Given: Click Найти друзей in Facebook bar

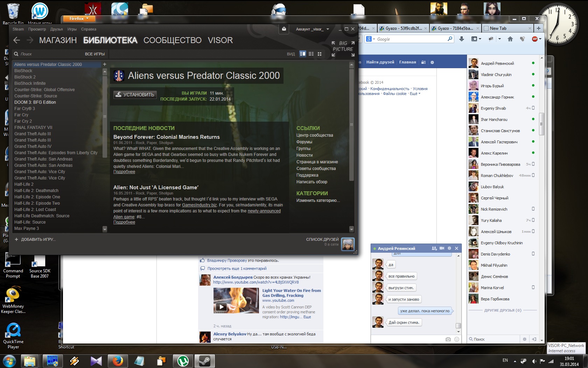Looking at the screenshot, I should [x=380, y=62].
